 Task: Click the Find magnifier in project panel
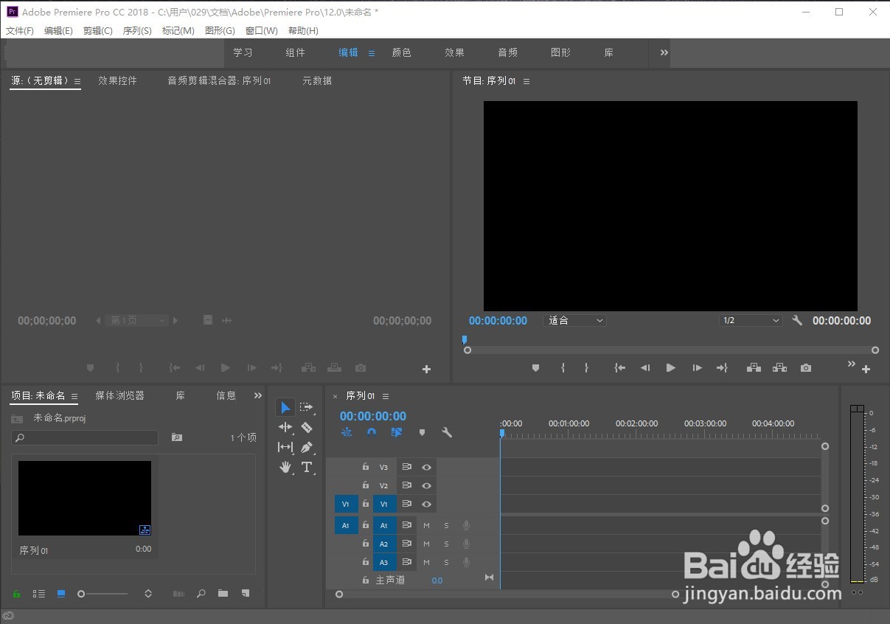click(x=201, y=594)
